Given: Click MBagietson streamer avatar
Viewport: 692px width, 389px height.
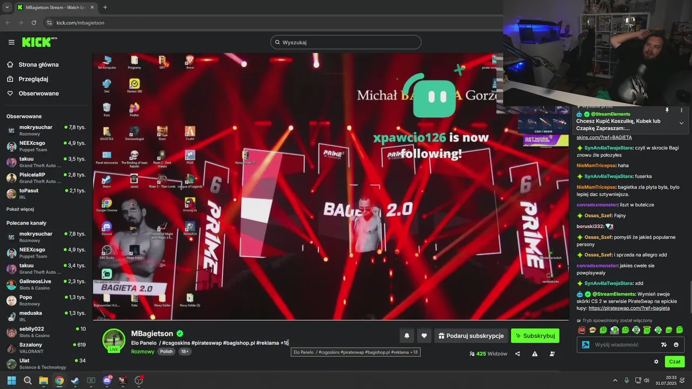Looking at the screenshot, I should [114, 340].
